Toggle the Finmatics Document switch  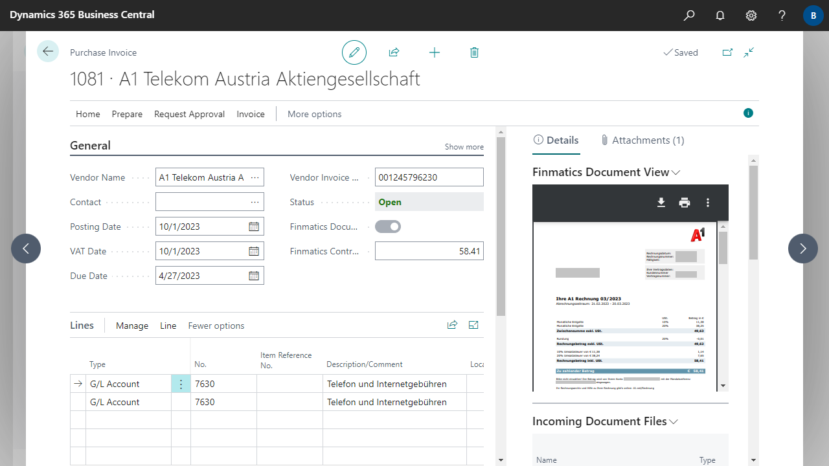tap(388, 227)
